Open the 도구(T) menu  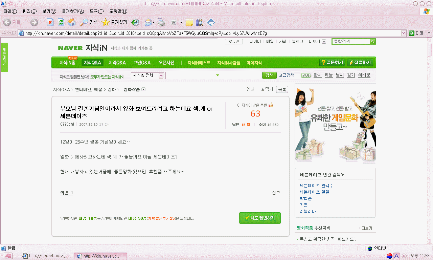[x=96, y=12]
